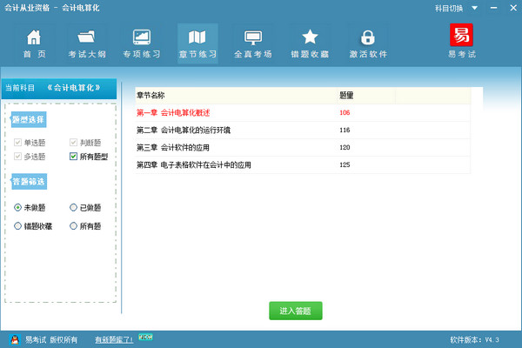Screen dimensions: 522x348
Task: Click question count 106
Action: tap(345, 112)
